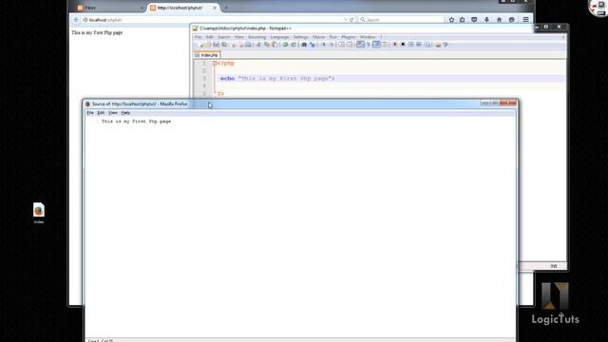Open the Encoding menu in Notepad++

257,37
